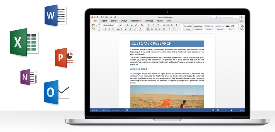
Task: Open the Word app icon
Action: [55, 15]
